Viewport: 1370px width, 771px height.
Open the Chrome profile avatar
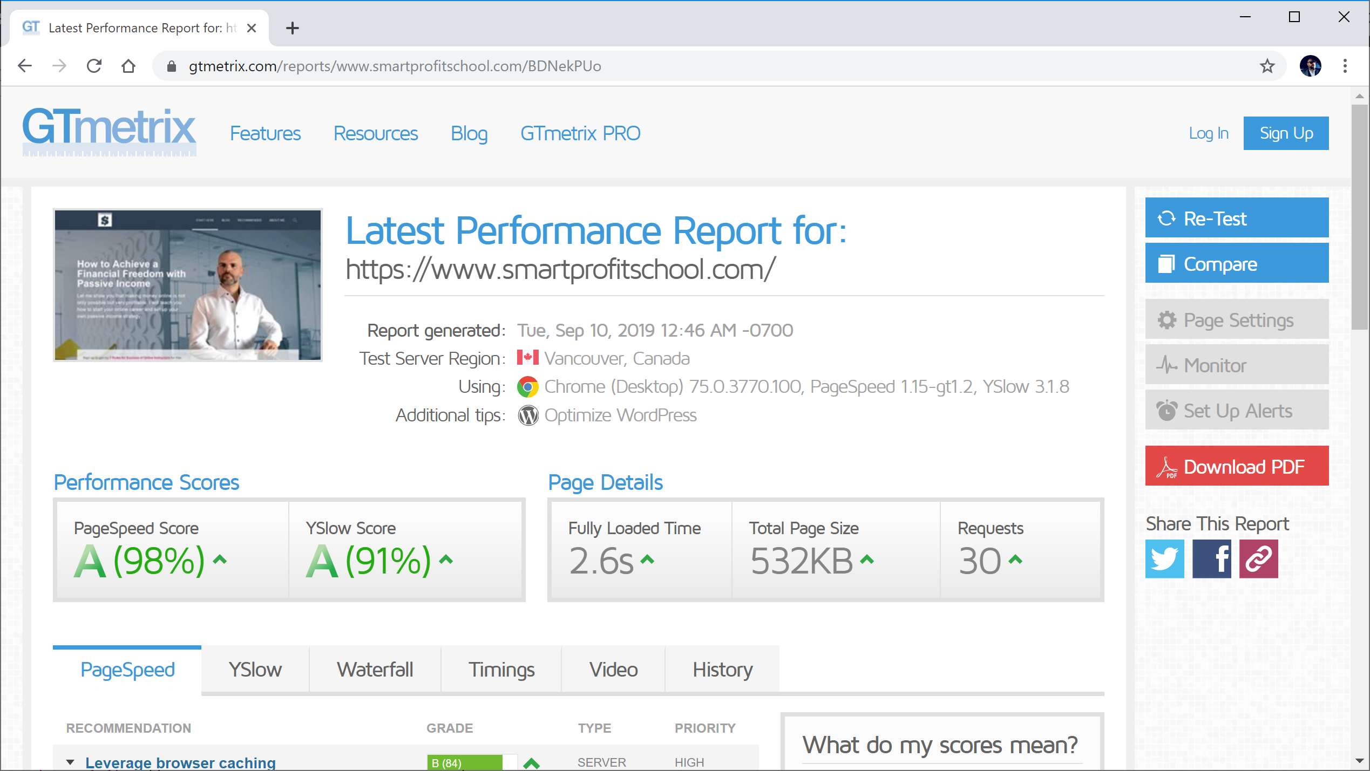pyautogui.click(x=1310, y=66)
